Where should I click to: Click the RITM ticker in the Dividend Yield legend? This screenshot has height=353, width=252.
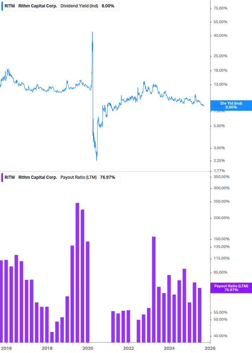[10, 6]
